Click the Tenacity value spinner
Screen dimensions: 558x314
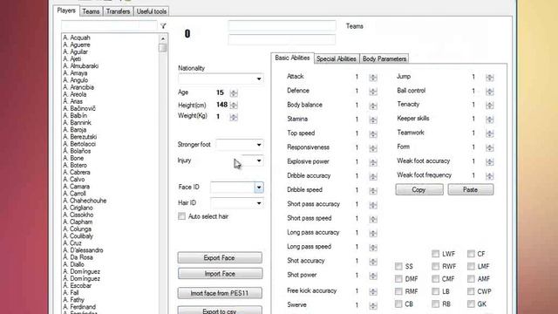tap(490, 105)
